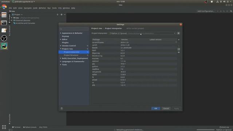233x131 pixels.
Task: Hide the Project tool window
Action: [x=65, y=15]
